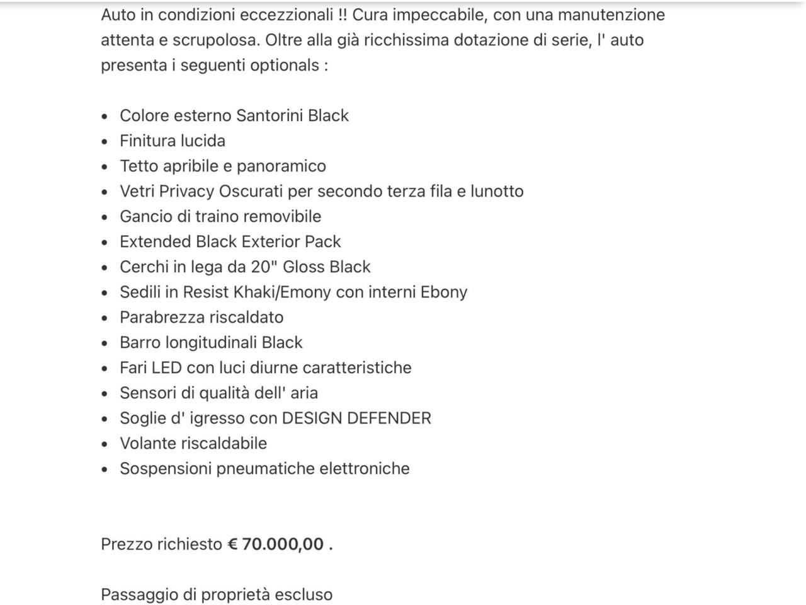Viewport: 806px width, 605px height.
Task: Click the "Prezzo richiesto" label text
Action: [x=161, y=544]
